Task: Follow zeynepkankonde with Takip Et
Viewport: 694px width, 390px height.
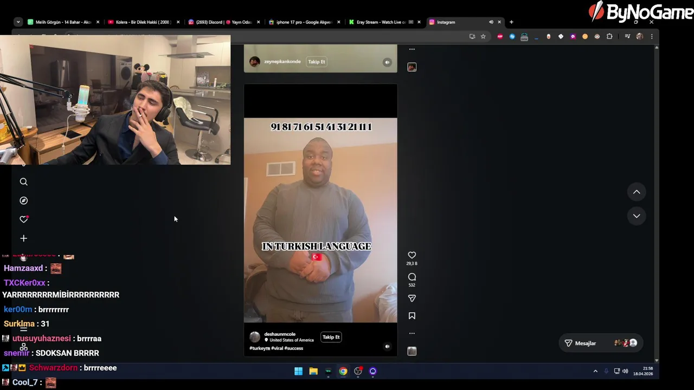Action: (317, 62)
